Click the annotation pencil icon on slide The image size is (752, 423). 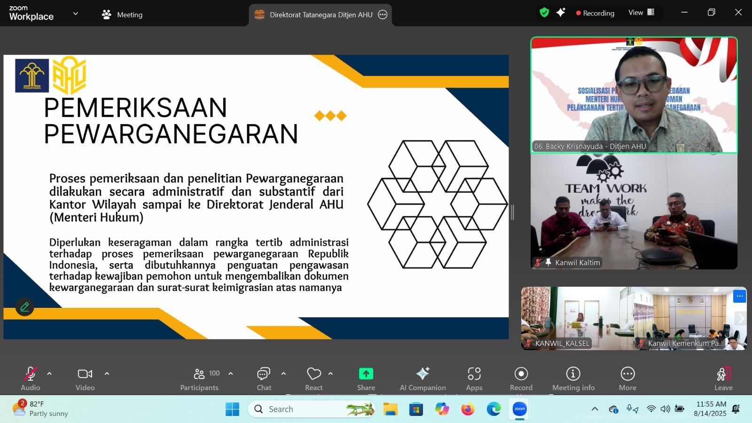click(x=24, y=307)
